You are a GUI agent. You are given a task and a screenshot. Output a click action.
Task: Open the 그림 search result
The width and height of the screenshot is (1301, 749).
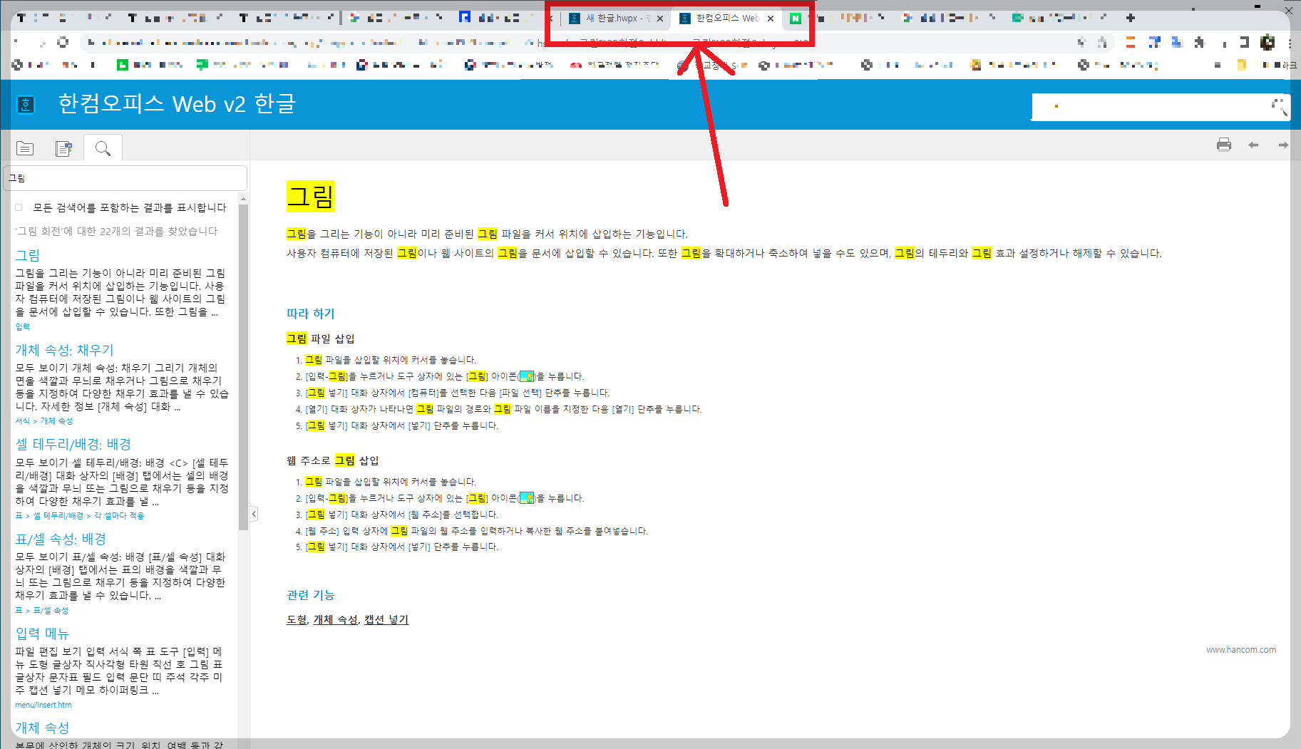click(28, 255)
